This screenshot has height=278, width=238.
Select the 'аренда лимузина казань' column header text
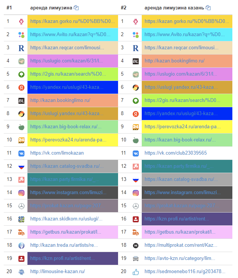pos(174,8)
